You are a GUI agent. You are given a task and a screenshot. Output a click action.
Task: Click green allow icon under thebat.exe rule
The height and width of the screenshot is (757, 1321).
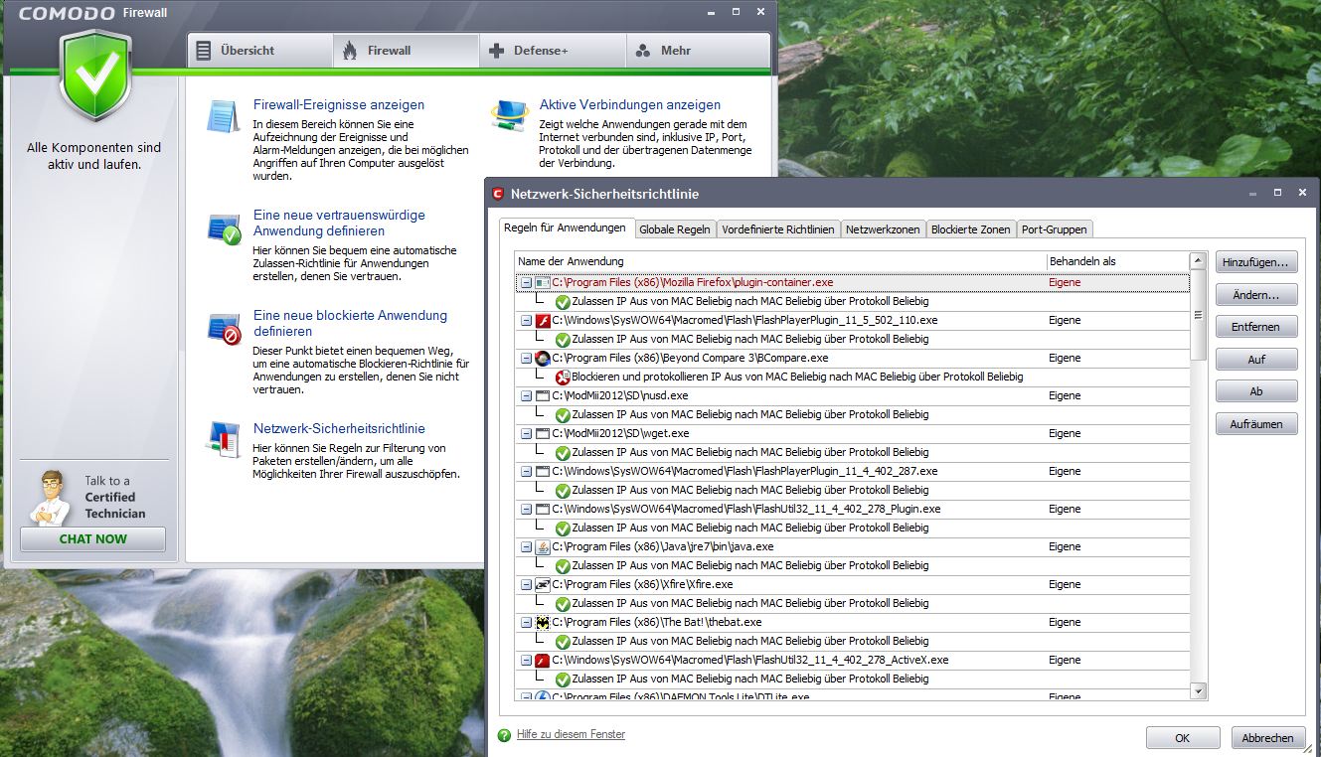coord(563,642)
